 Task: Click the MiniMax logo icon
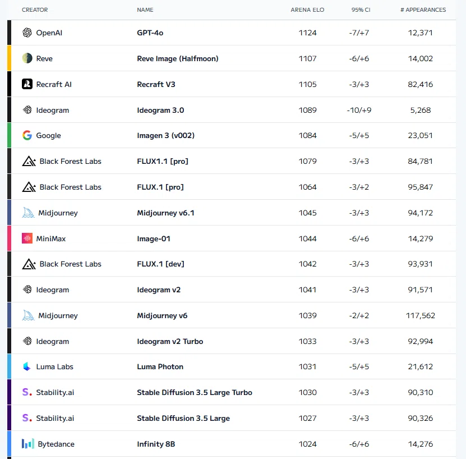pos(27,238)
